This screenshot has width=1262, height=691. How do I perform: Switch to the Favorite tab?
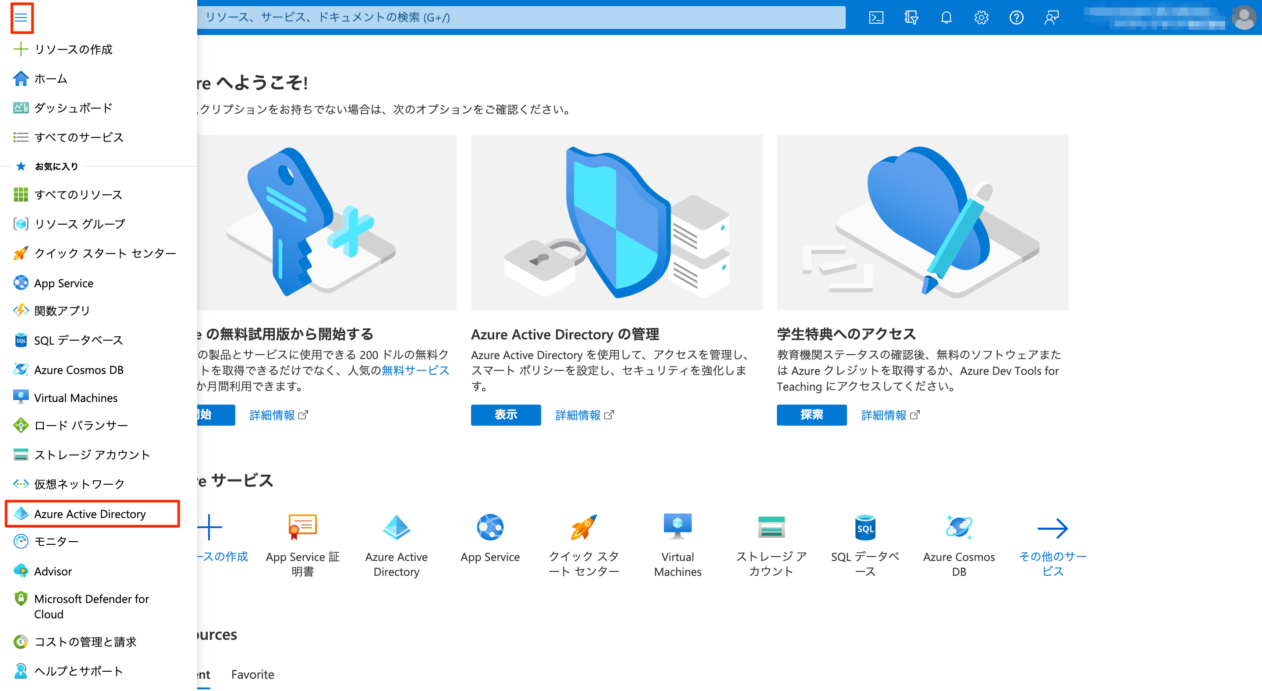[x=252, y=674]
